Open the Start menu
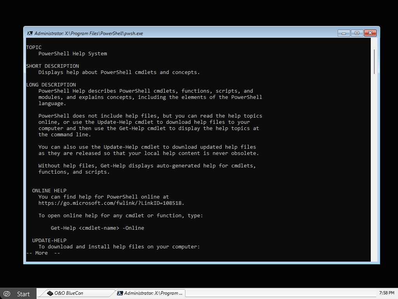This screenshot has height=299, width=398. [18, 294]
